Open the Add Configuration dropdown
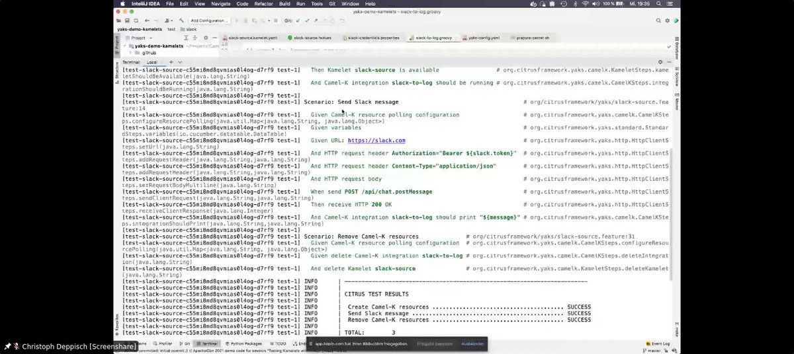 tap(210, 20)
